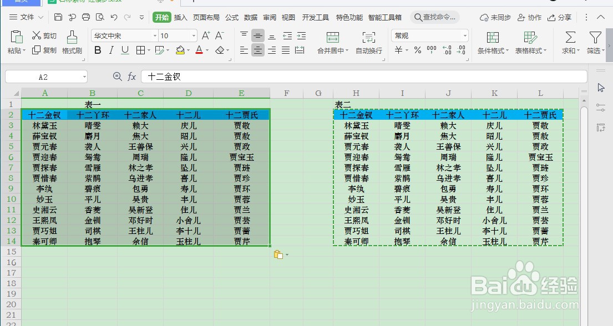
Task: Apply thousands separator 000
Action: point(432,50)
